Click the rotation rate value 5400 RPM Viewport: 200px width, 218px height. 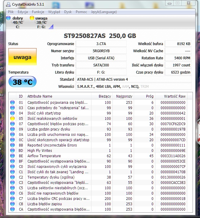click(178, 58)
